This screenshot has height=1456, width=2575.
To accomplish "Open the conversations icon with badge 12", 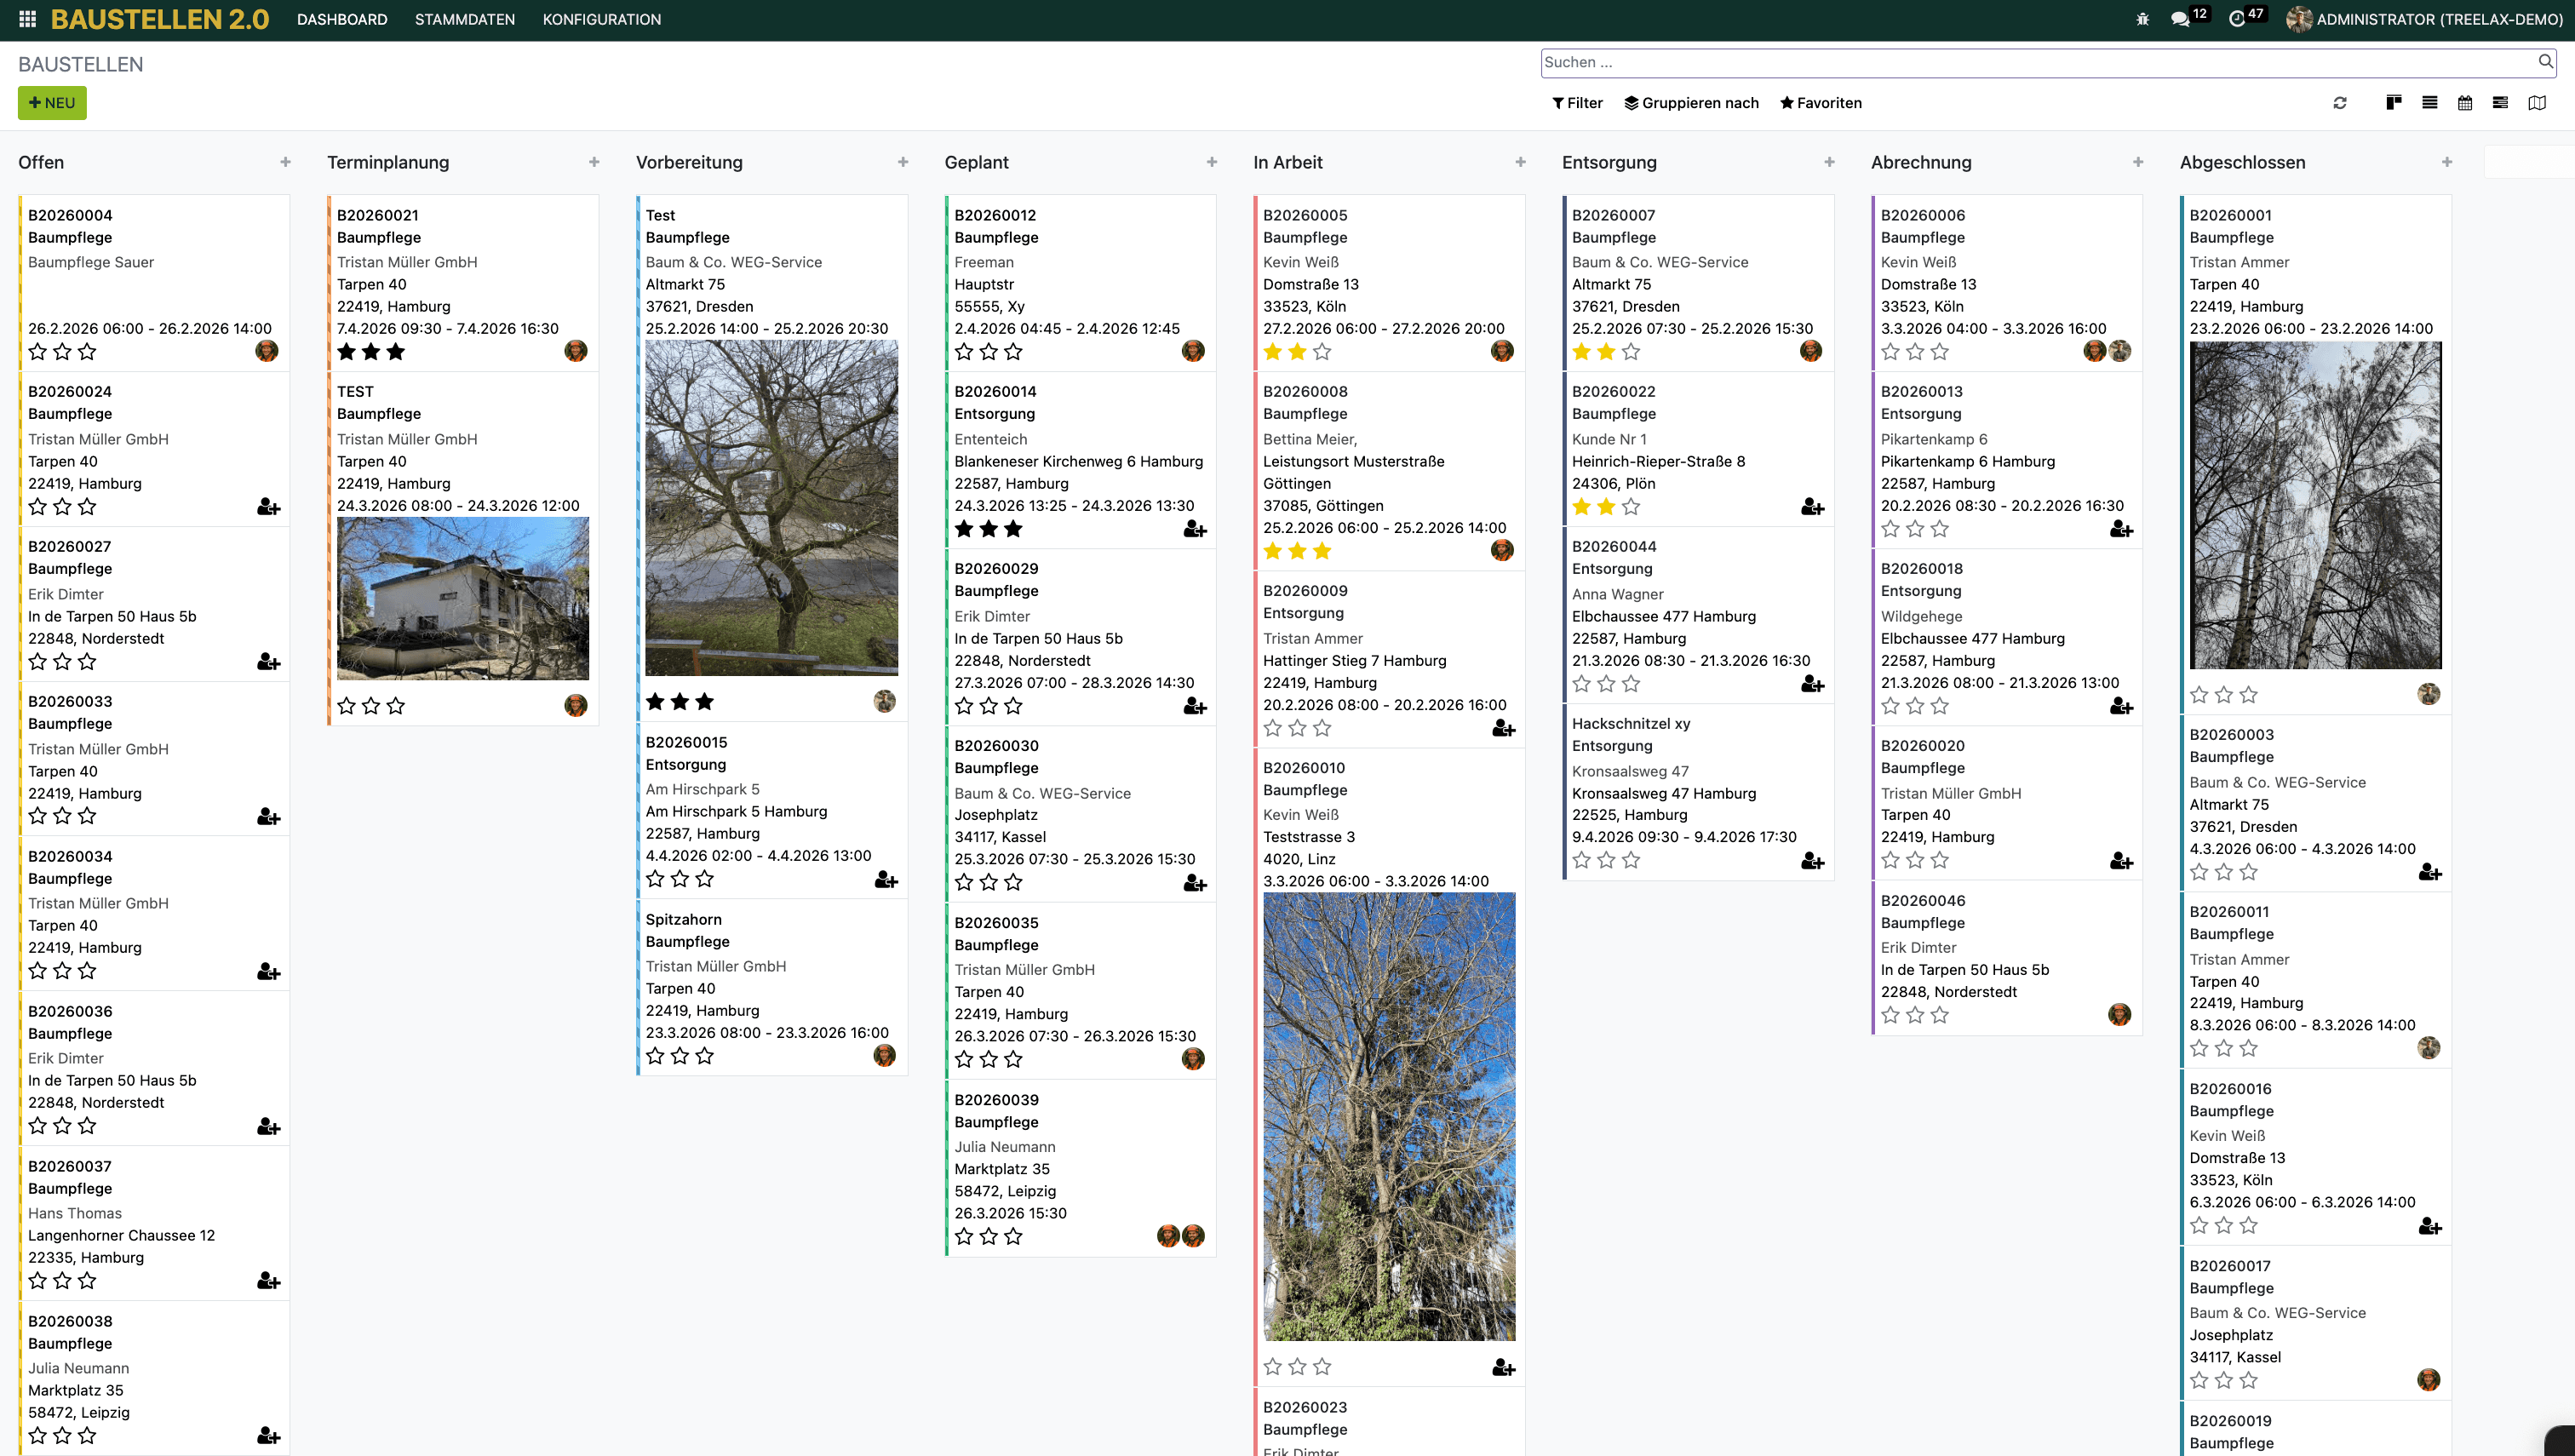I will [2180, 19].
